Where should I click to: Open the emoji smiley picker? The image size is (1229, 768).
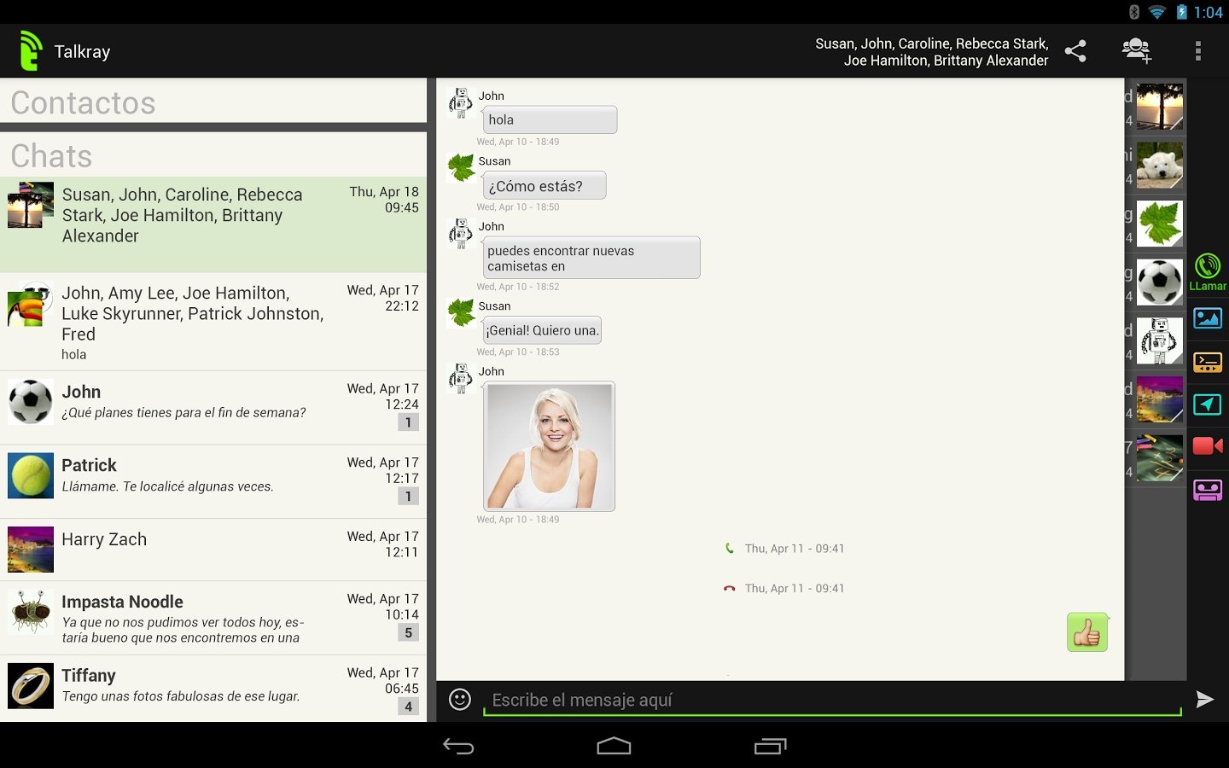tap(460, 700)
